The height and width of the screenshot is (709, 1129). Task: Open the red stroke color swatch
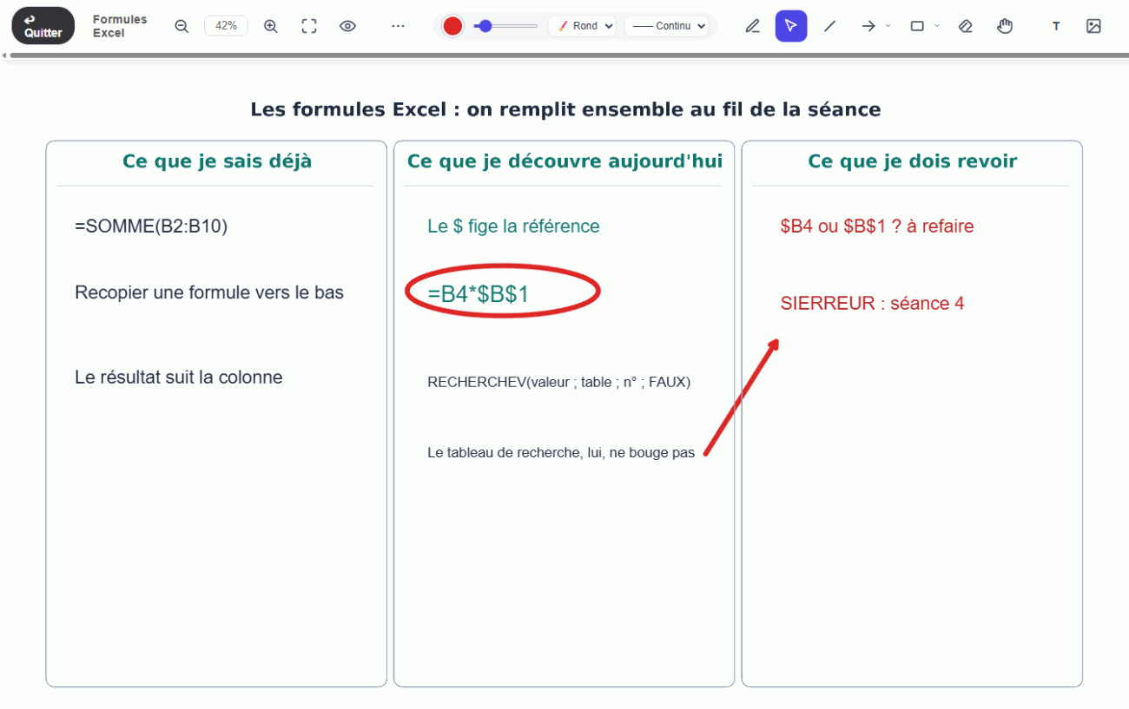pos(452,26)
